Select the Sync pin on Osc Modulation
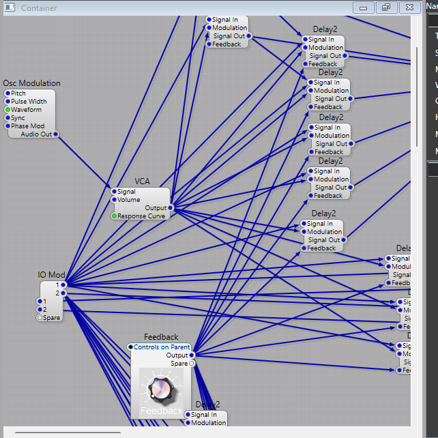This screenshot has width=438, height=438. (x=8, y=118)
